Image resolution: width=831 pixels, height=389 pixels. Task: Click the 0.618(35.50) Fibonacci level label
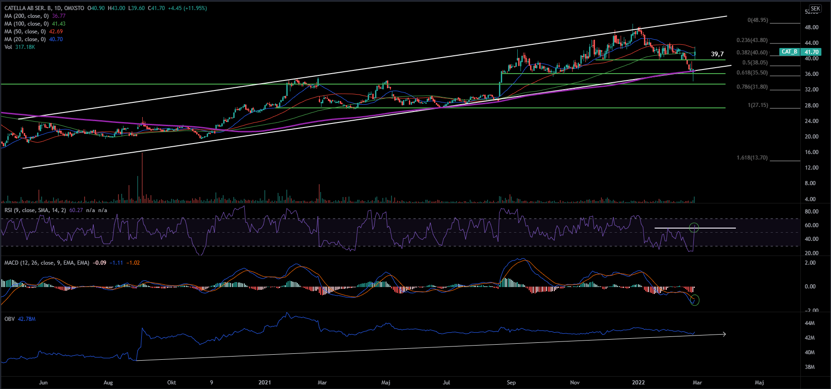pyautogui.click(x=752, y=73)
